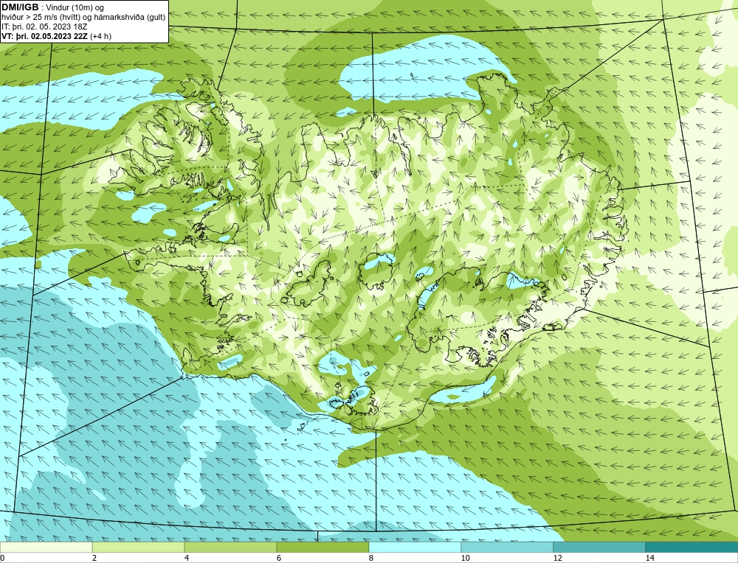
Task: Click the 'DMI/IGB' title text
Action: (x=20, y=7)
